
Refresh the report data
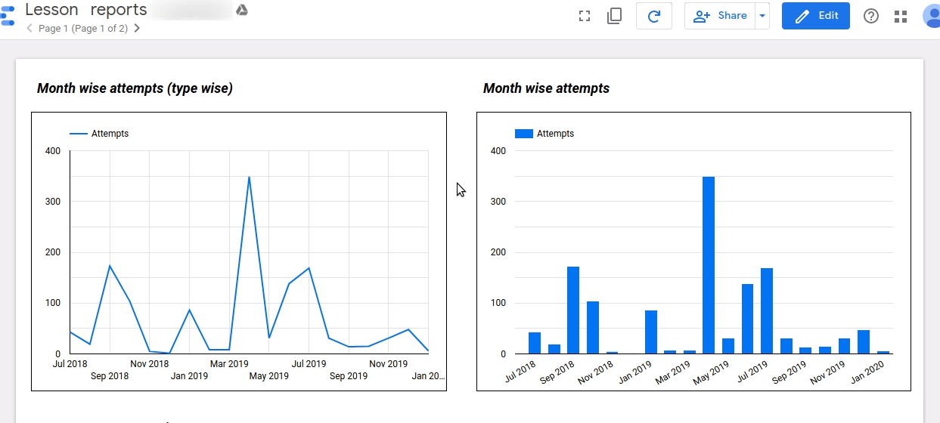[x=654, y=16]
